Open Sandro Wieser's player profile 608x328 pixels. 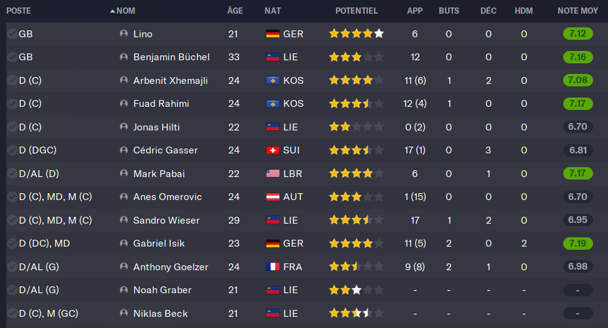(166, 220)
